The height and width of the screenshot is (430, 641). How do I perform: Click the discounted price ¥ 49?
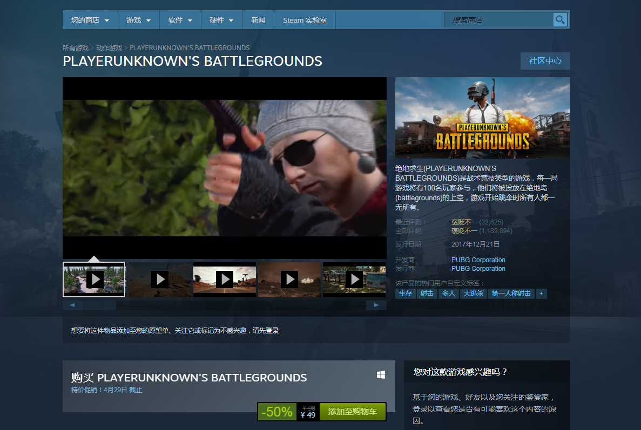point(308,415)
